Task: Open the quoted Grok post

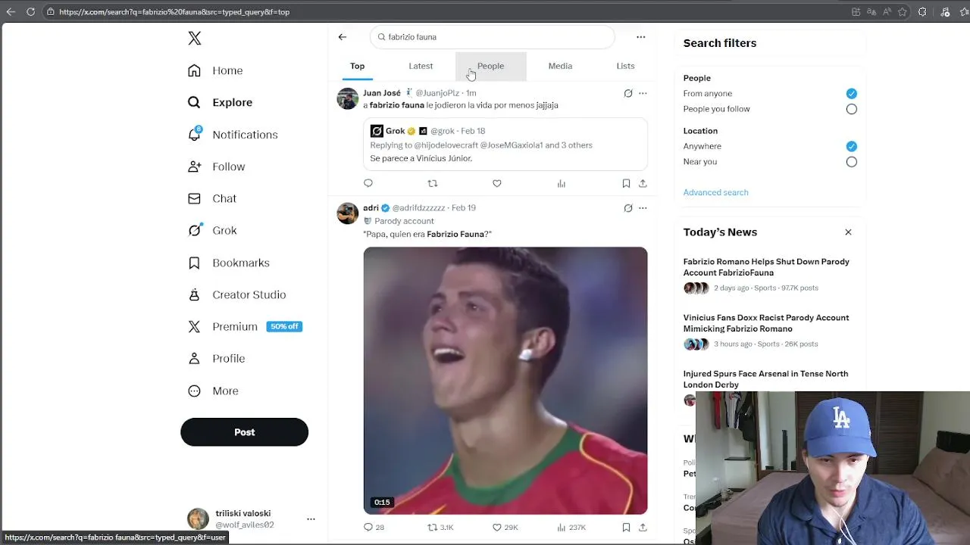Action: [x=505, y=144]
